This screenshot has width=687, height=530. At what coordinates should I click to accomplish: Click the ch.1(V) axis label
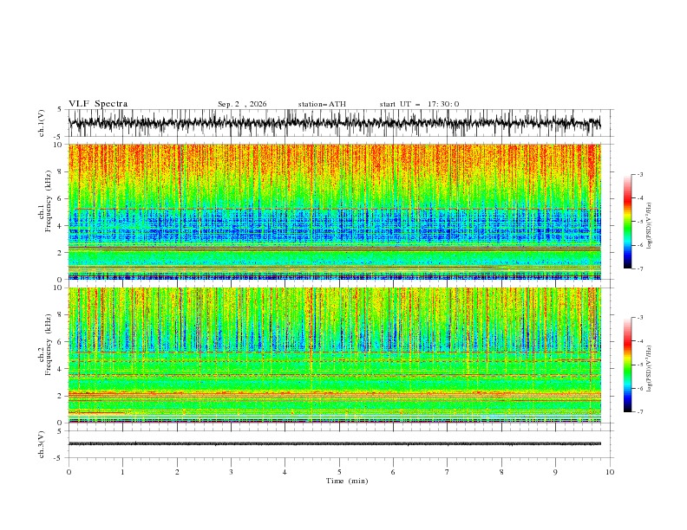[42, 123]
